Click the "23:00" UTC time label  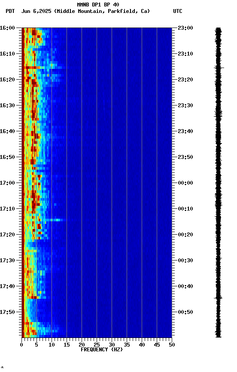tap(185, 28)
